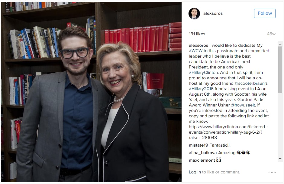Click the scrollbar down arrow in comments
The image size is (284, 184).
coord(280,159)
